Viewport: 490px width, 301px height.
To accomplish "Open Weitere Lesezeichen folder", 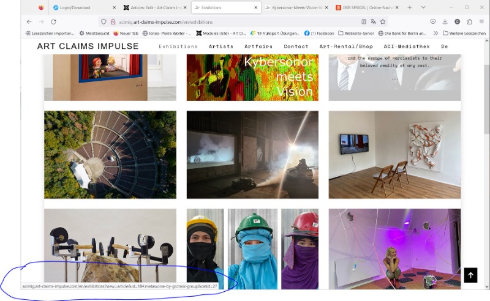I will 464,33.
